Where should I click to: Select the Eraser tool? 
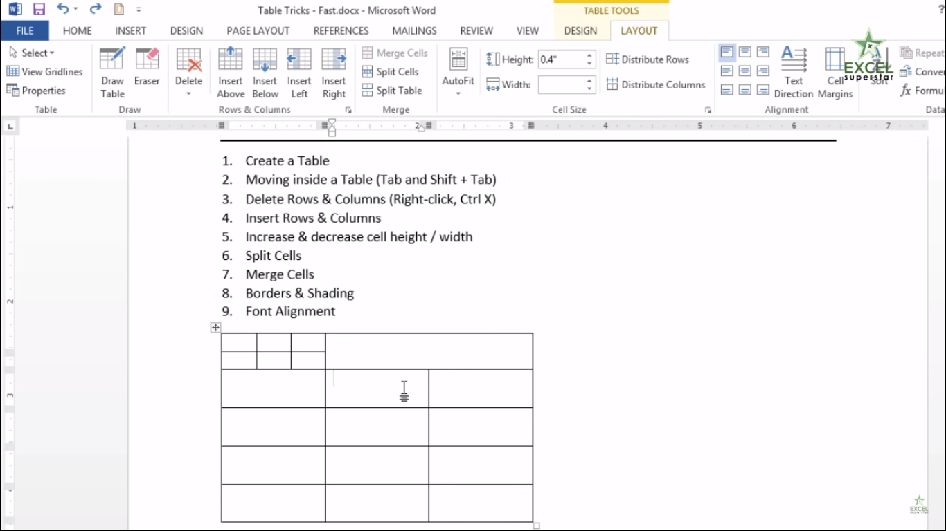coord(147,68)
